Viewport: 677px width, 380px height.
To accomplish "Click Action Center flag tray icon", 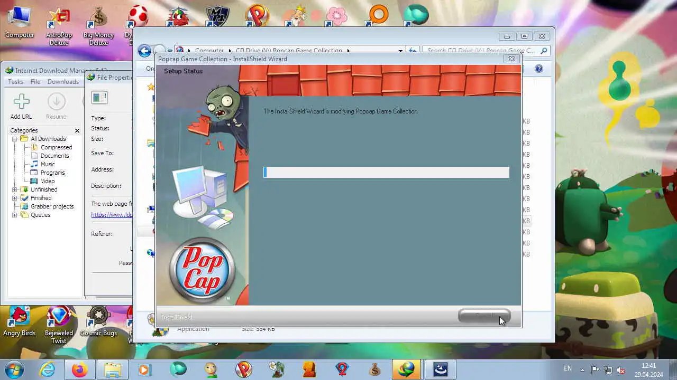I will tap(596, 369).
